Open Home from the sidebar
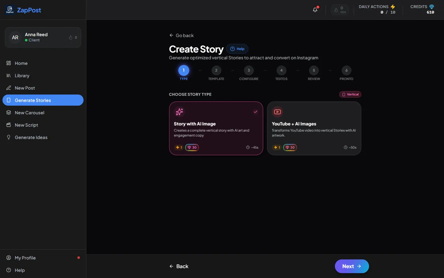The image size is (444, 278). 43,63
